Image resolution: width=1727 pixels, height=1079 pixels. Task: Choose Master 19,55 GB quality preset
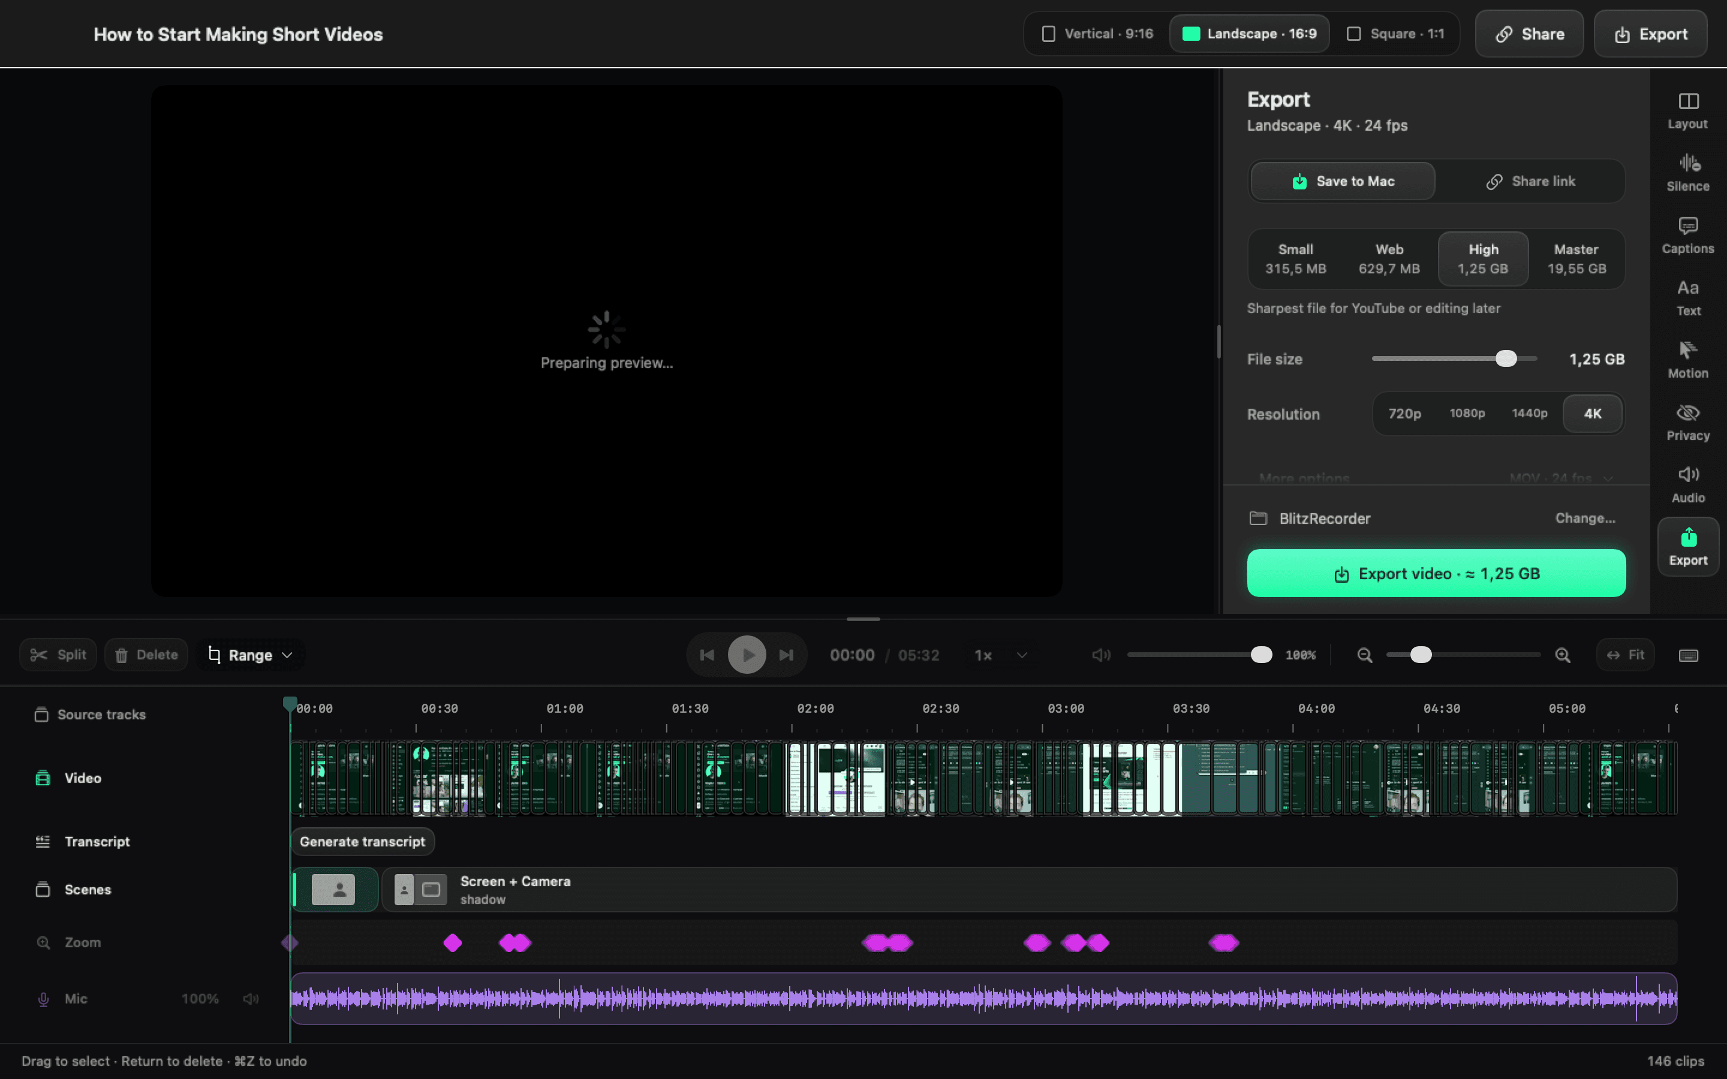tap(1576, 259)
